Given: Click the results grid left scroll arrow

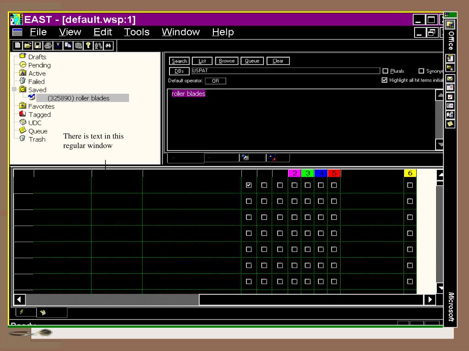Looking at the screenshot, I should click(19, 299).
